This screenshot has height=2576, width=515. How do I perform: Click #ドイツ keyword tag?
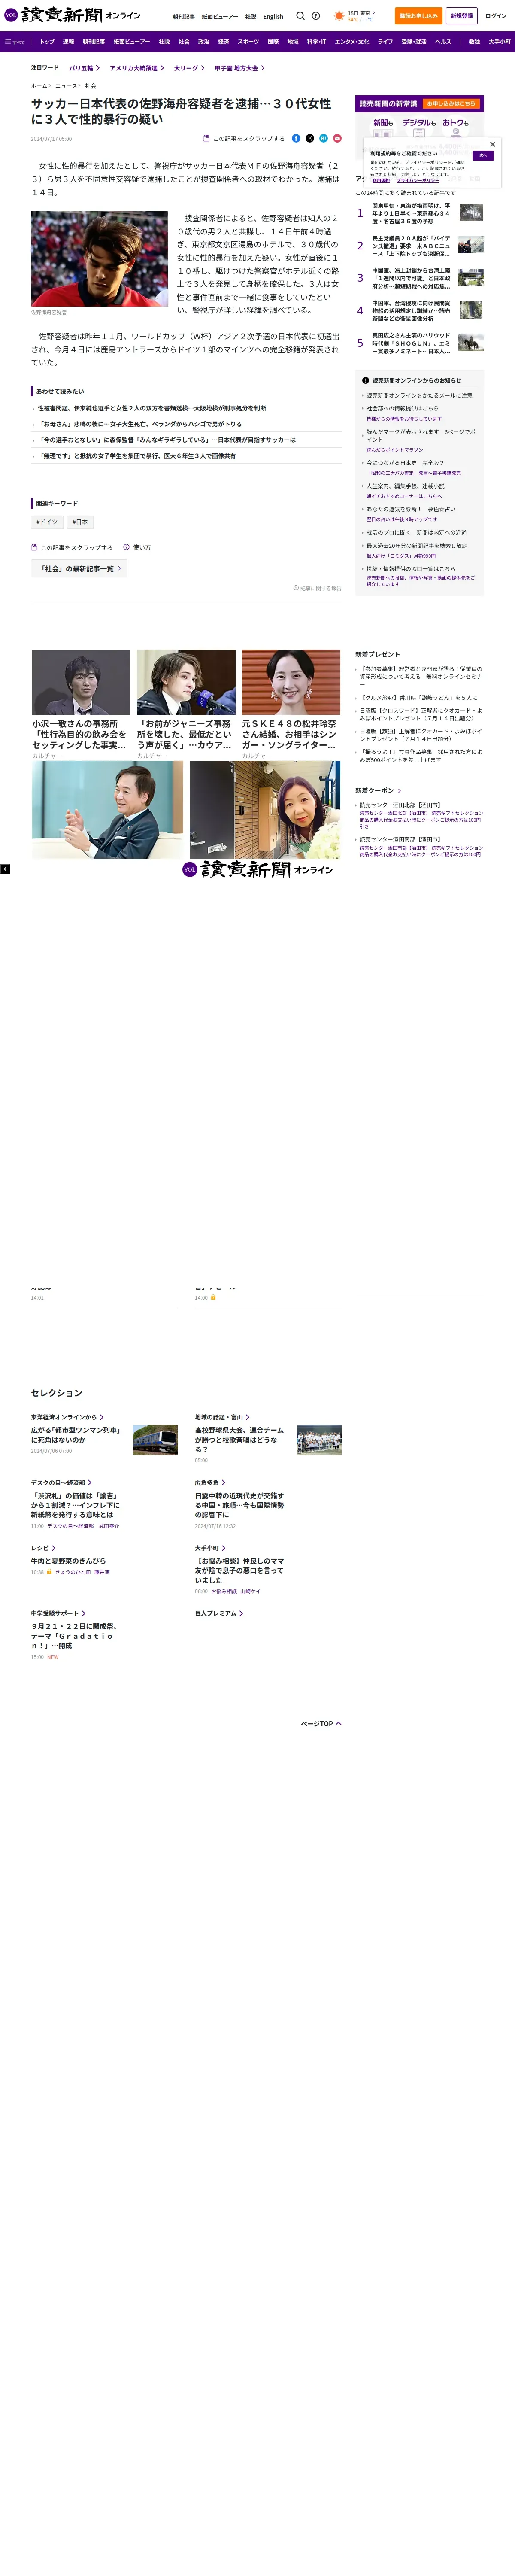[x=47, y=522]
